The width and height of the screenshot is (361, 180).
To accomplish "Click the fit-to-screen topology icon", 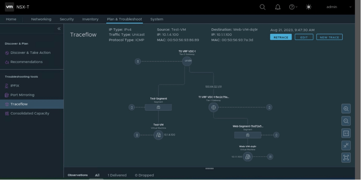I will pos(346,158).
